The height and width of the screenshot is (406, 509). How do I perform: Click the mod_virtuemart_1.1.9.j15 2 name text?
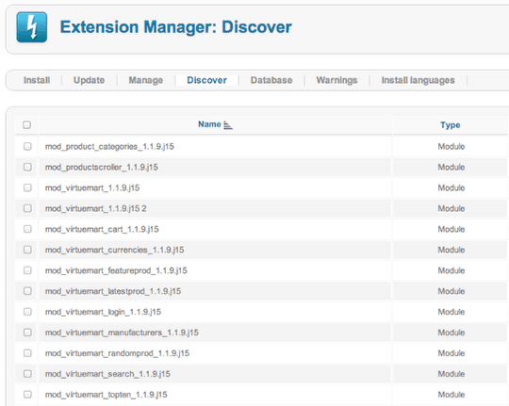click(96, 208)
